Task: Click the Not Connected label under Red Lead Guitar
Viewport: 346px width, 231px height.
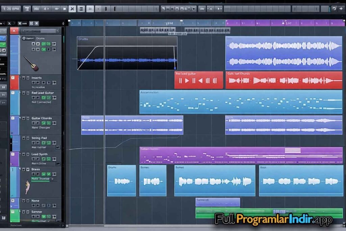Action: pos(41,102)
